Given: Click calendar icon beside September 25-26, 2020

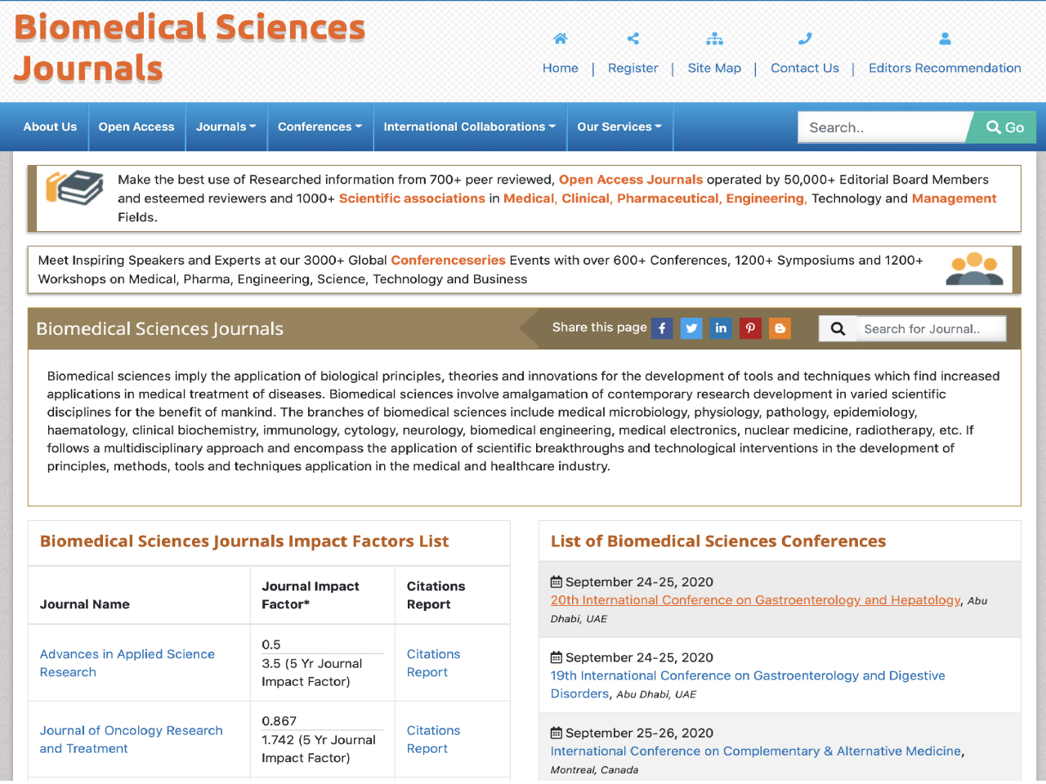Looking at the screenshot, I should (557, 733).
